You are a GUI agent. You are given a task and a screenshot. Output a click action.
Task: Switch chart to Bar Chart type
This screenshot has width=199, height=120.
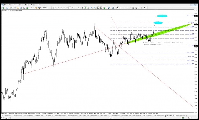pyautogui.click(x=82, y=8)
